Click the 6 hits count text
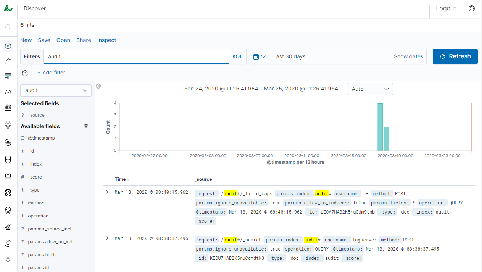 coord(27,25)
